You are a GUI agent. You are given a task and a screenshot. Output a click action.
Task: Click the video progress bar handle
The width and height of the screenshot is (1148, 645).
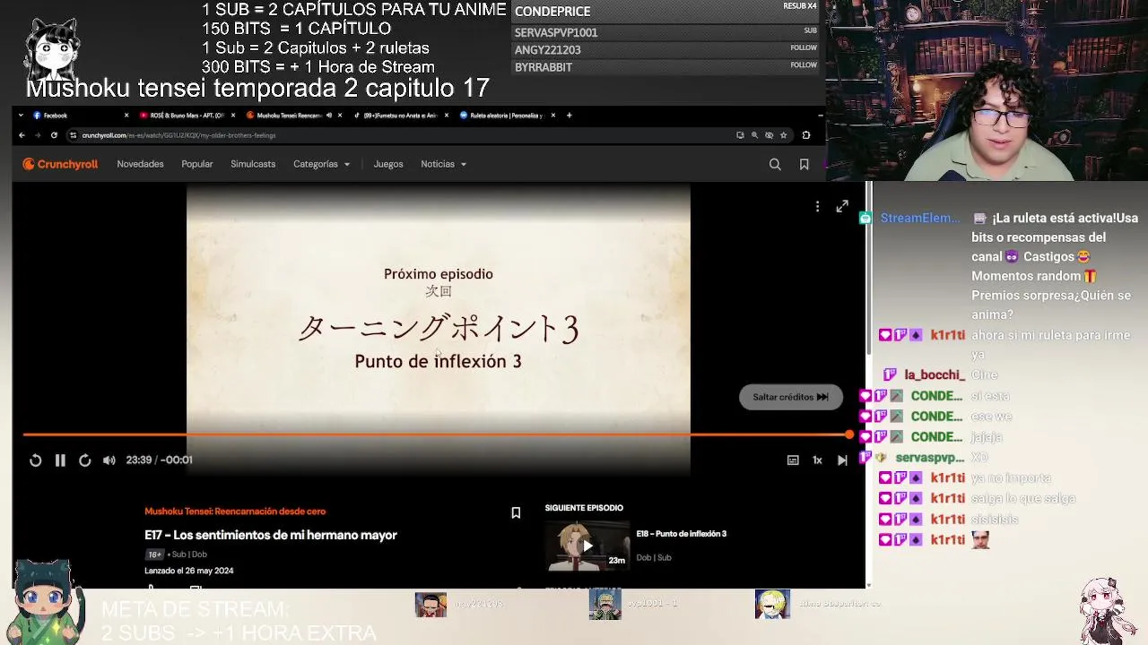click(x=848, y=434)
